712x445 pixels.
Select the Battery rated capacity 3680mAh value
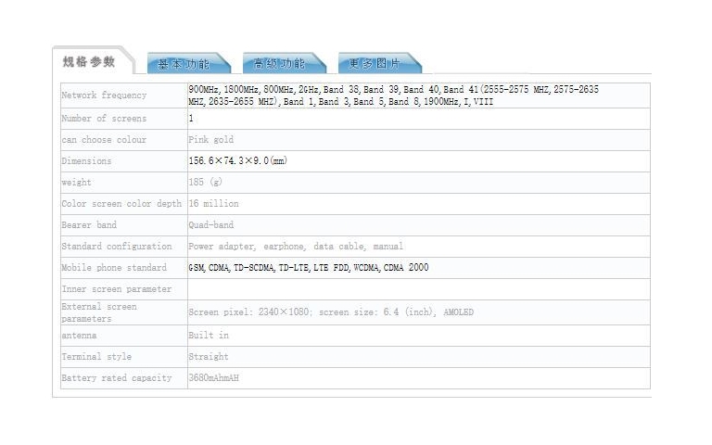tap(213, 378)
